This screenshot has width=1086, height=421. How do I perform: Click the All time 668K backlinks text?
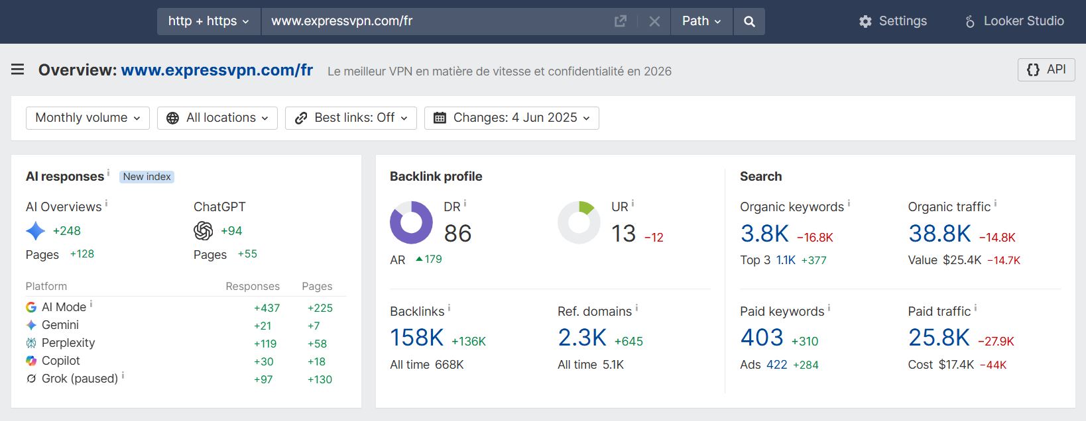pos(427,365)
